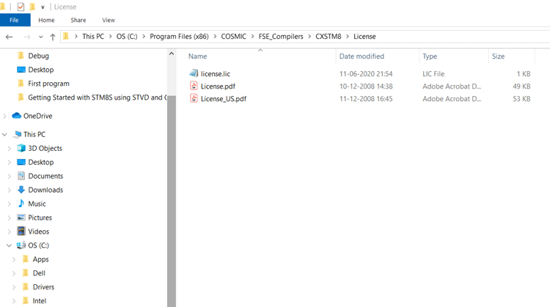Viewport: 550px width, 307px height.
Task: Select the License.pdf Acrobat icon
Action: pos(194,86)
